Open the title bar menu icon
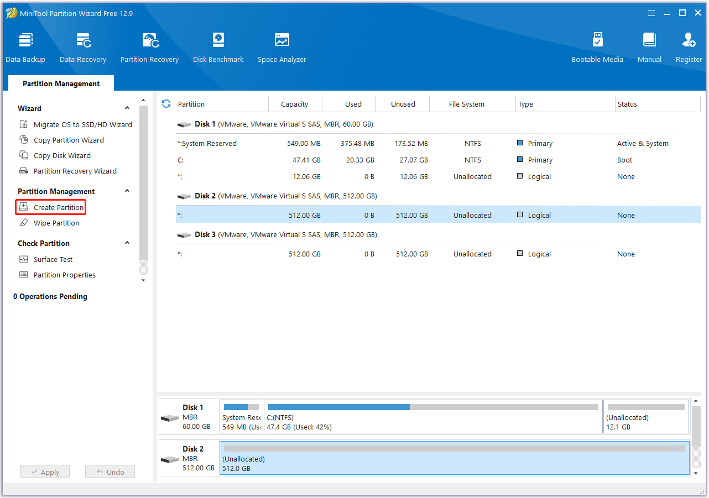The image size is (709, 498). point(652,13)
